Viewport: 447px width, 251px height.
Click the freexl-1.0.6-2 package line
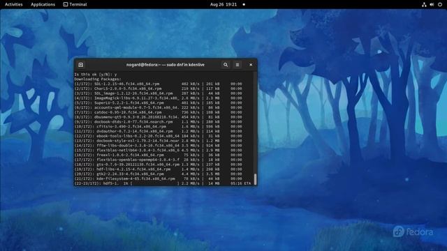coord(159,155)
